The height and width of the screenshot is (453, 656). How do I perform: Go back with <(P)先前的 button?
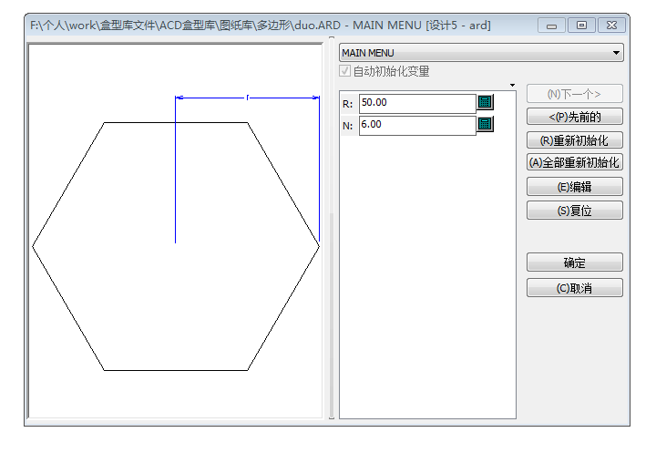coord(574,117)
